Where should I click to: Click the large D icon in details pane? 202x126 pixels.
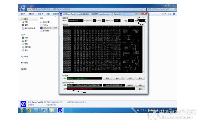(x=23, y=104)
